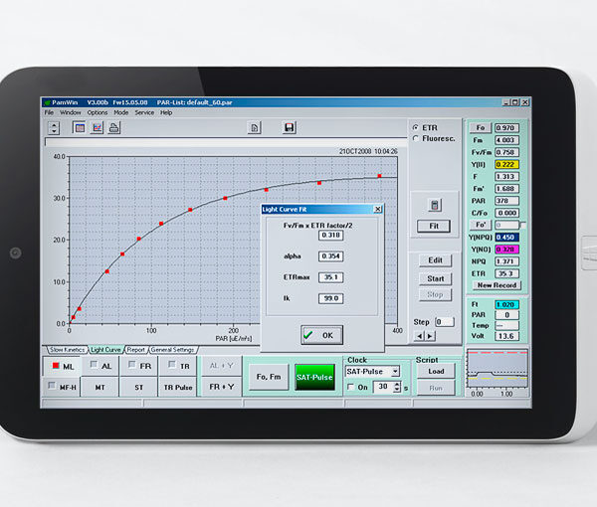The width and height of the screenshot is (597, 507).
Task: Switch to the Report tab
Action: coord(136,350)
